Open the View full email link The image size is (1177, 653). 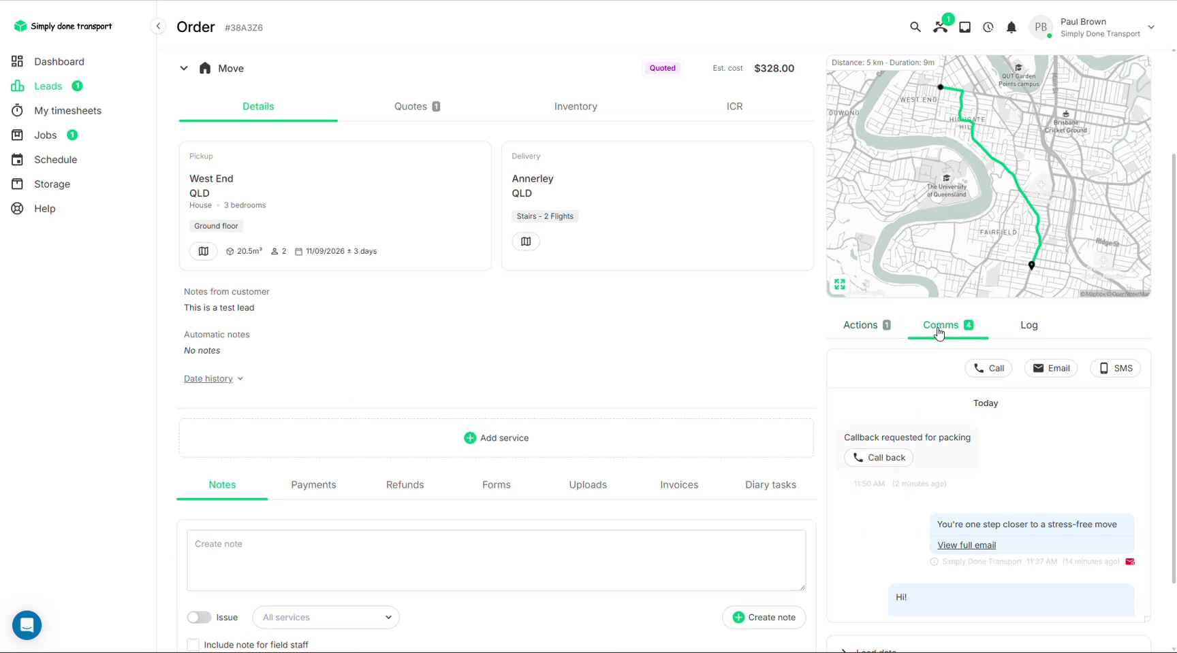click(966, 545)
